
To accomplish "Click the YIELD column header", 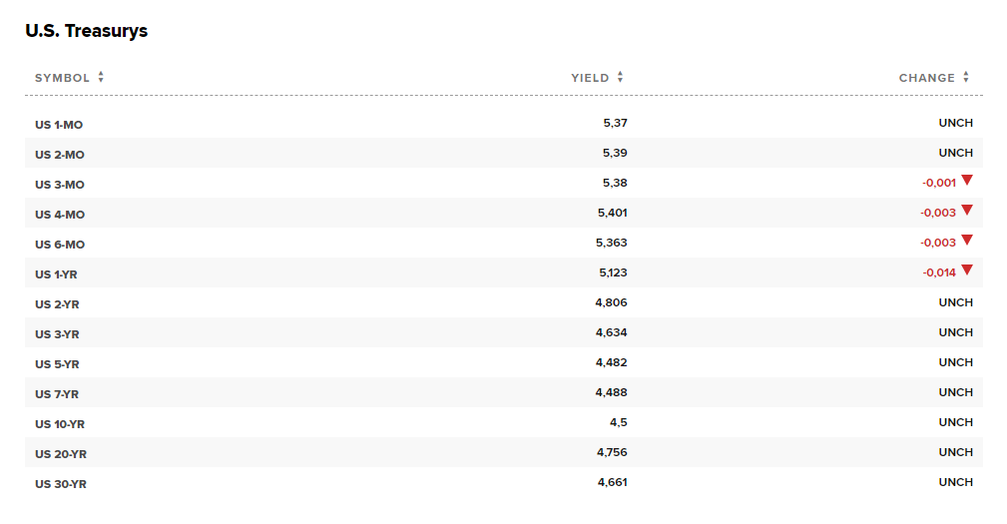I will [590, 78].
